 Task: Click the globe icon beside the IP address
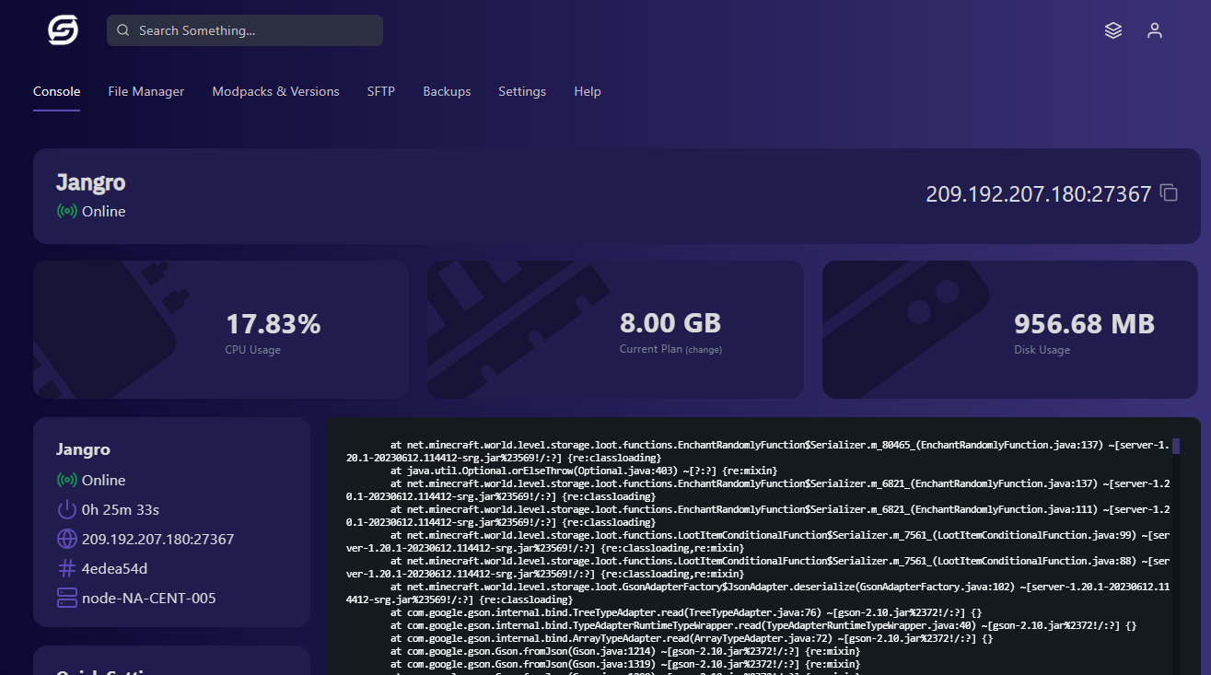67,539
